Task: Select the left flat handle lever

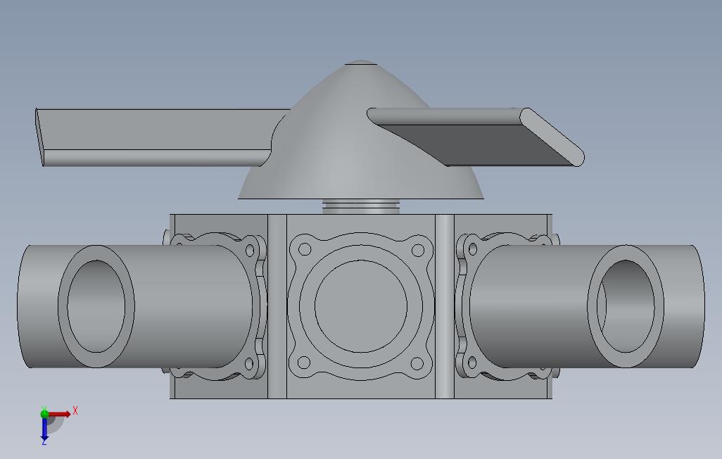Action: point(156,137)
